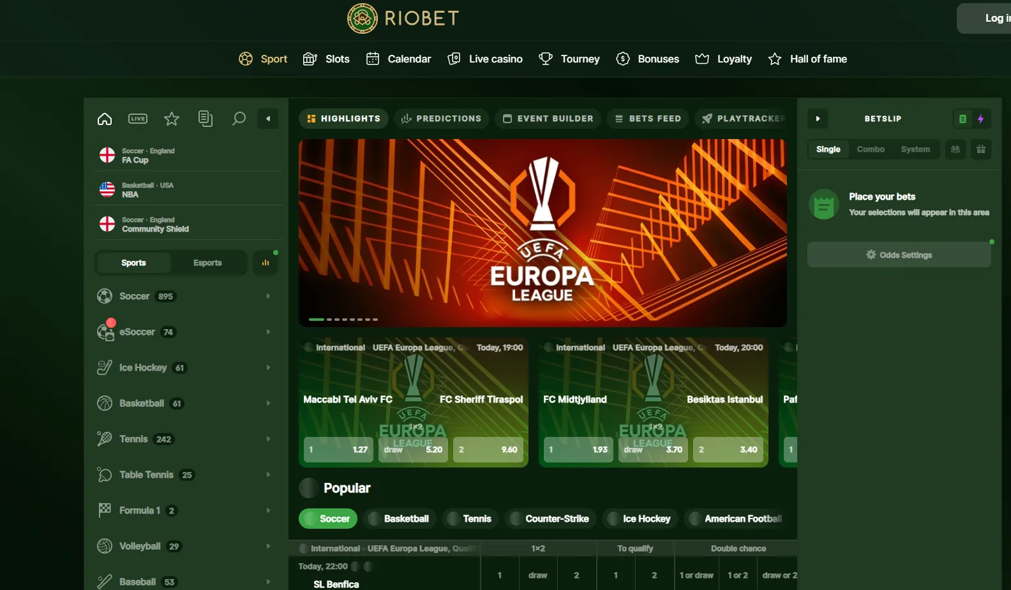Expand the Volleyball category

[185, 546]
